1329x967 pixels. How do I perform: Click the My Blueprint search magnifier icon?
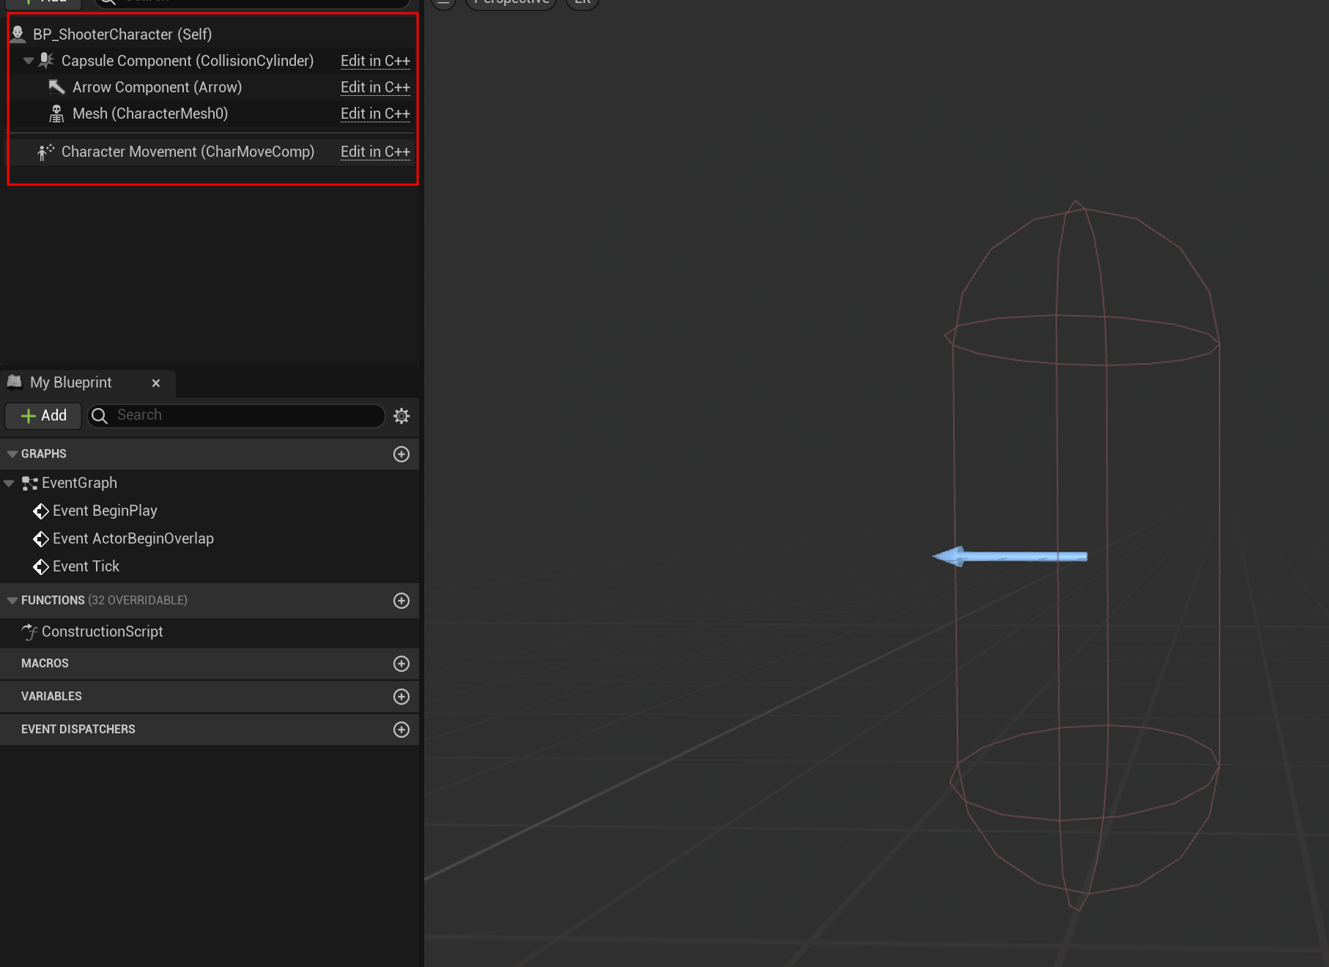tap(100, 416)
